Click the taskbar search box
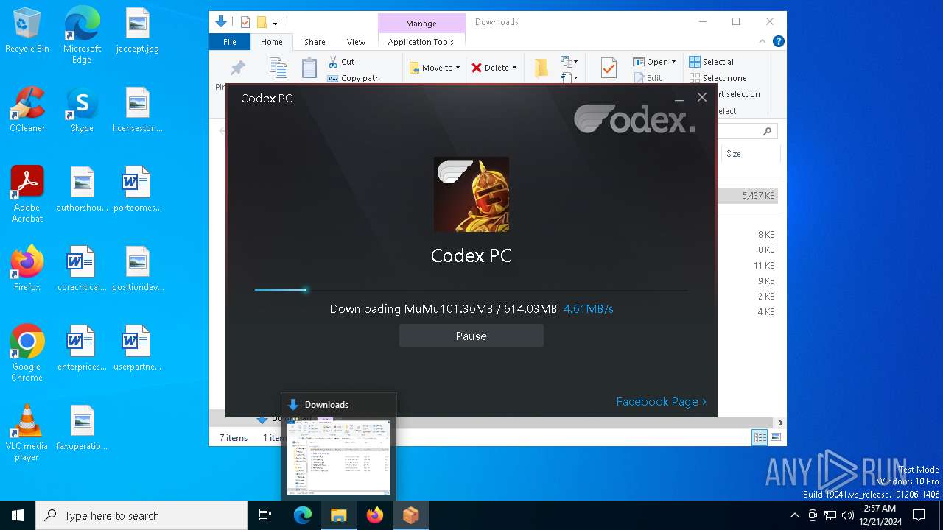The height and width of the screenshot is (530, 943). click(x=141, y=515)
